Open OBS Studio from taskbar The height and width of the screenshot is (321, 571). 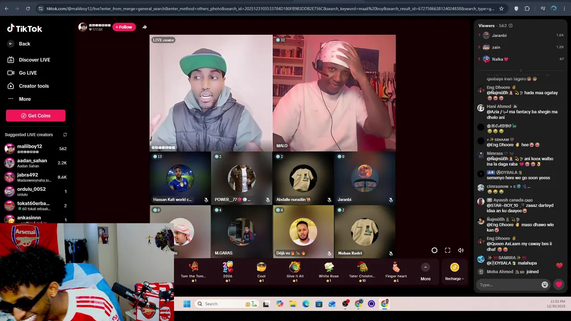pyautogui.click(x=345, y=304)
